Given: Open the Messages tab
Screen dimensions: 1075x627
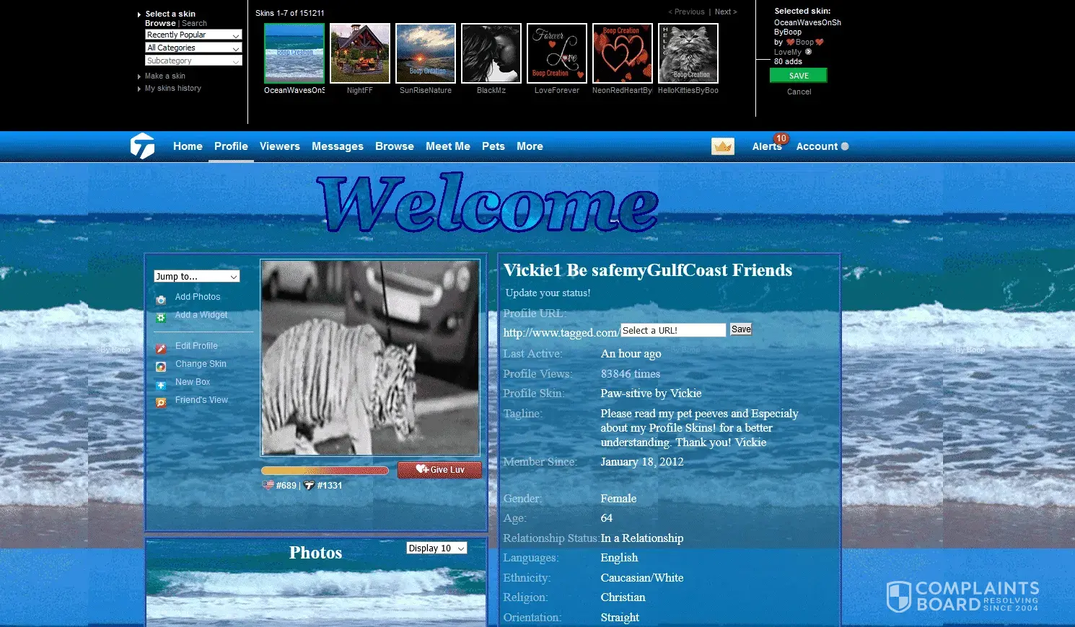Looking at the screenshot, I should click(338, 146).
